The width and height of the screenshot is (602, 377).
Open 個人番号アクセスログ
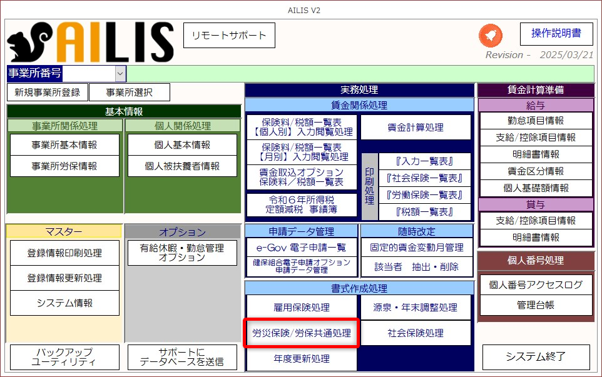coord(536,285)
